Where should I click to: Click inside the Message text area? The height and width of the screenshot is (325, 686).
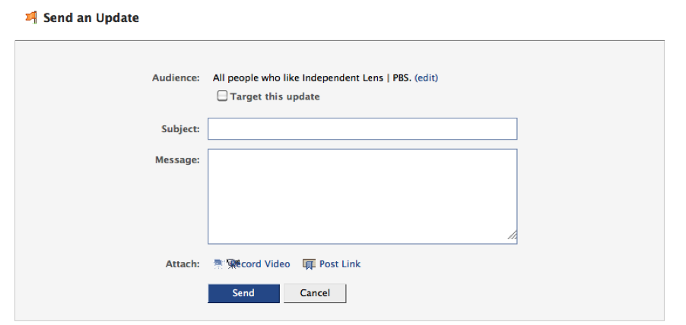tap(362, 196)
